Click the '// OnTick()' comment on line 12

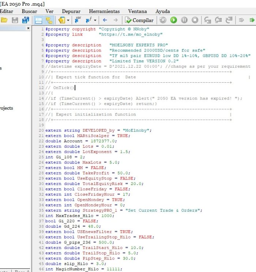click(60, 88)
